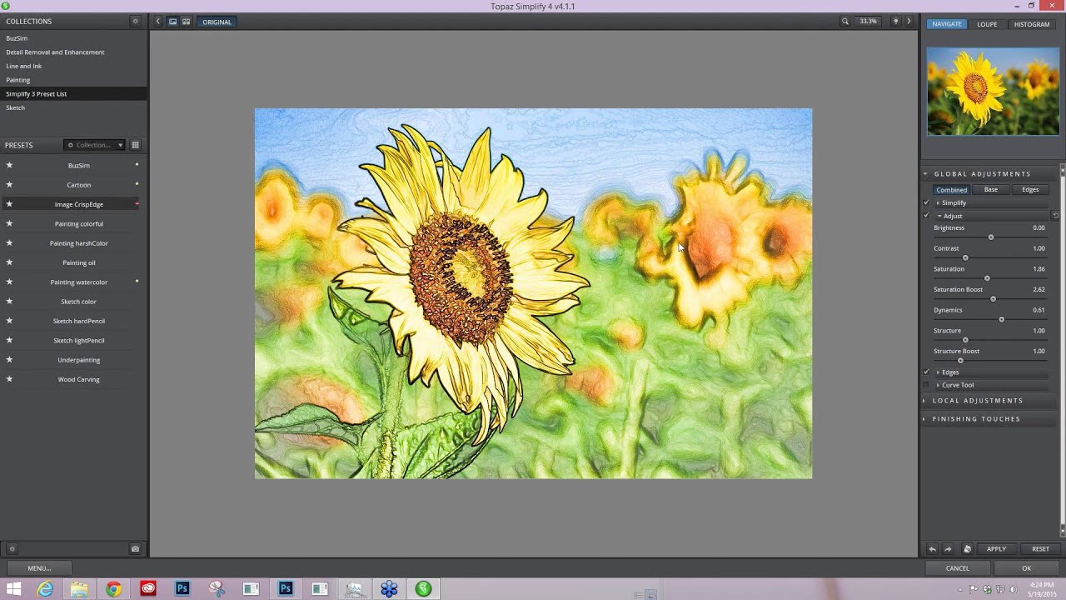Click the right panel vertical scrollbar

point(1063,350)
